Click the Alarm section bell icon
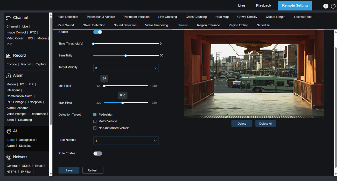The width and height of the screenshot is (337, 181). (9, 76)
